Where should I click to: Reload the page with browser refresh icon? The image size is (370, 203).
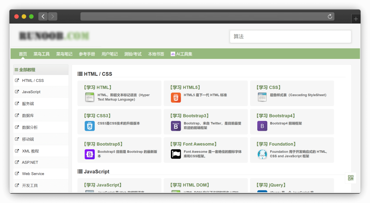(330, 17)
